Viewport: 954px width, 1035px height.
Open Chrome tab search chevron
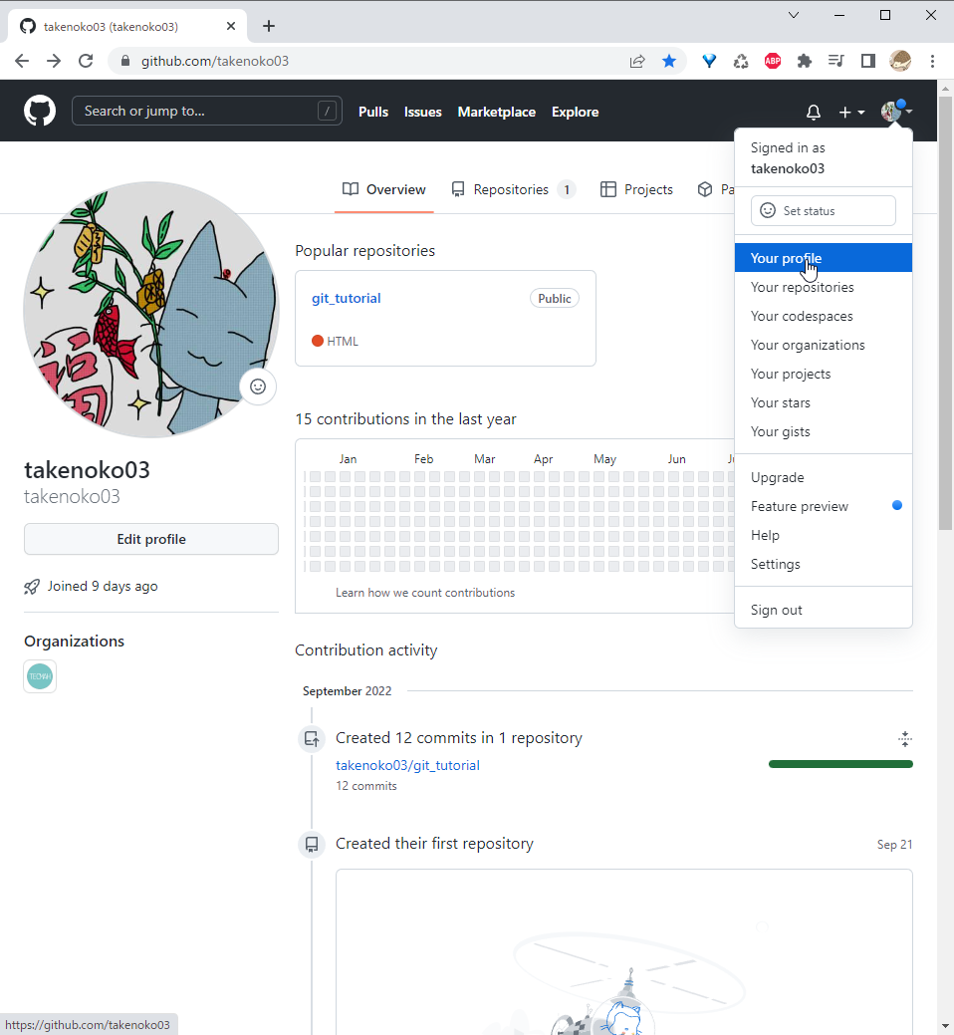pos(794,15)
